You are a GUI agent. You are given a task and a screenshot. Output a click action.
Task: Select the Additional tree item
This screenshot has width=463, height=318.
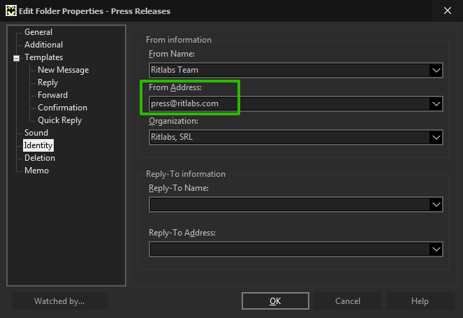click(44, 45)
